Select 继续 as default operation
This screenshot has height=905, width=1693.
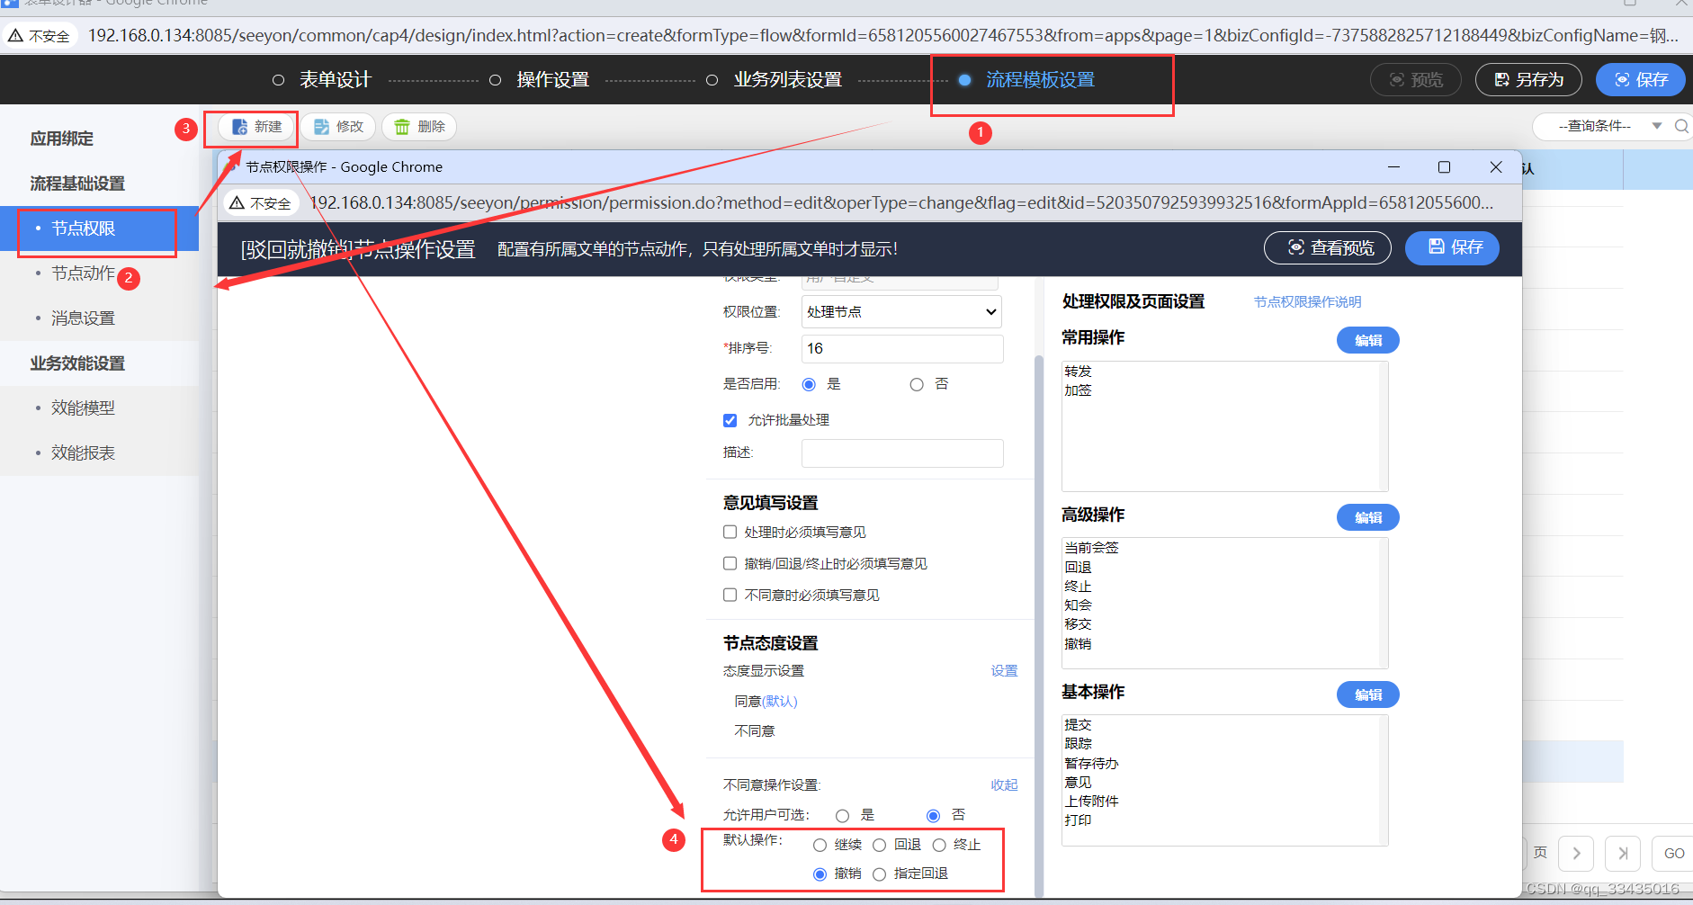point(820,846)
